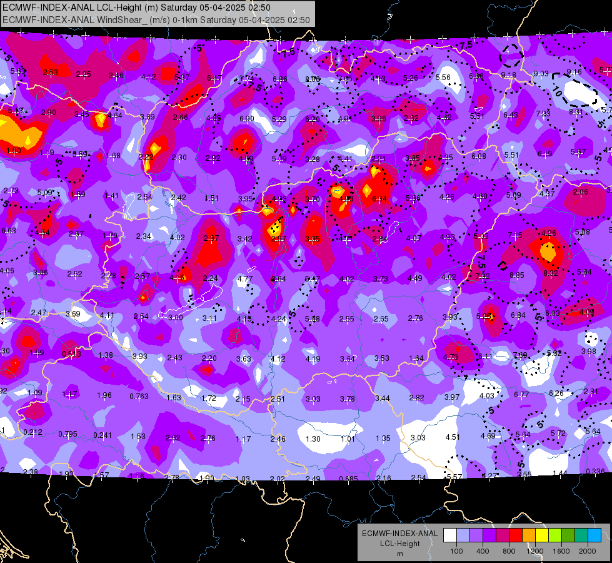
Task: Click the wind shear value 0.212
Action: click(x=33, y=432)
